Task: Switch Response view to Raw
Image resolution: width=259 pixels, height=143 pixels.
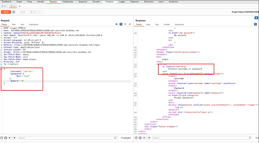Action: coord(148,24)
